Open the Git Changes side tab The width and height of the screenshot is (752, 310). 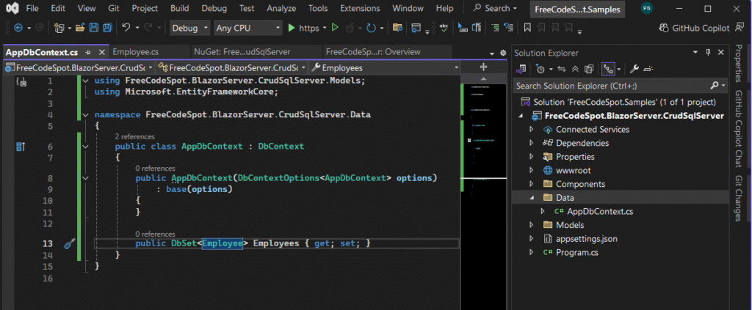pyautogui.click(x=739, y=199)
